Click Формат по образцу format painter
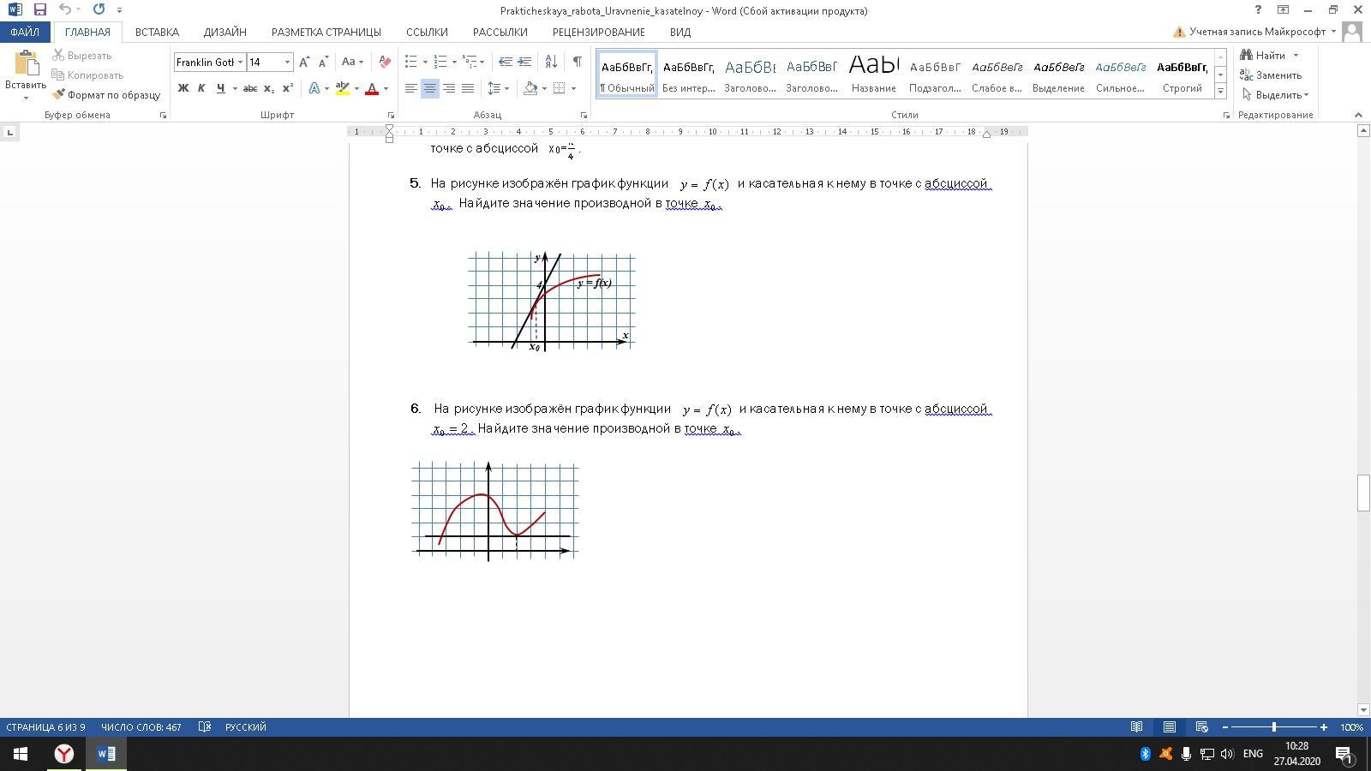Image resolution: width=1371 pixels, height=771 pixels. pyautogui.click(x=106, y=94)
